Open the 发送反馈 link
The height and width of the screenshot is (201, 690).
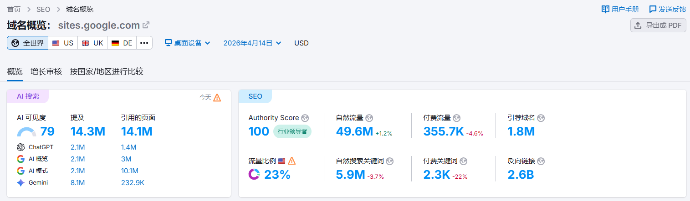pos(668,9)
